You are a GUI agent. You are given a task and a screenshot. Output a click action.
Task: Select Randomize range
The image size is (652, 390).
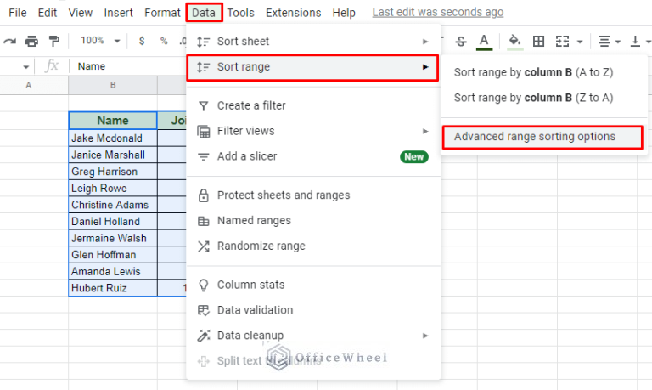313,246
